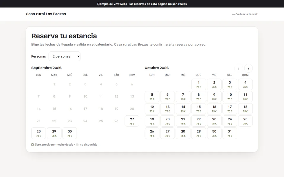This screenshot has height=177, width=284.
Task: Select September 27 as arrival date
Action: pyautogui.click(x=132, y=121)
